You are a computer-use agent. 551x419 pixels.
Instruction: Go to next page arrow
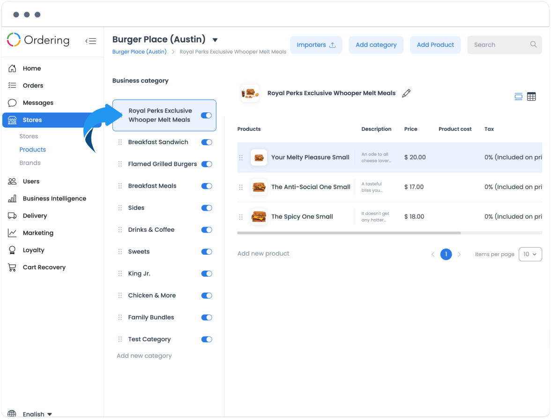(459, 254)
